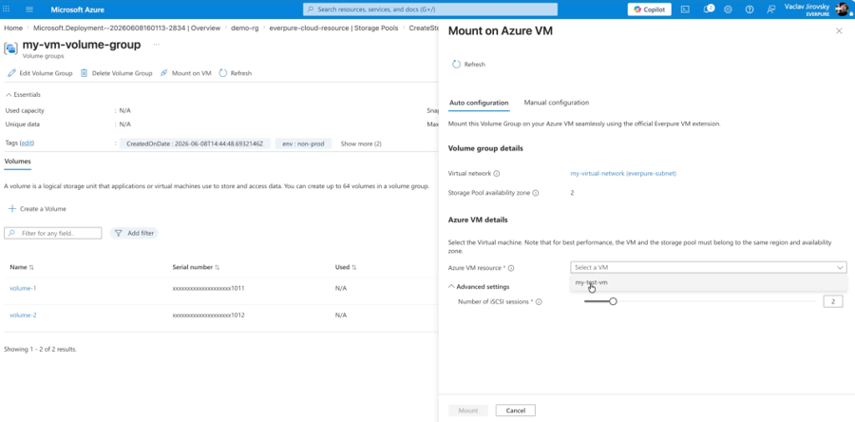Click the Copilot button
This screenshot has width=855, height=422.
point(650,10)
